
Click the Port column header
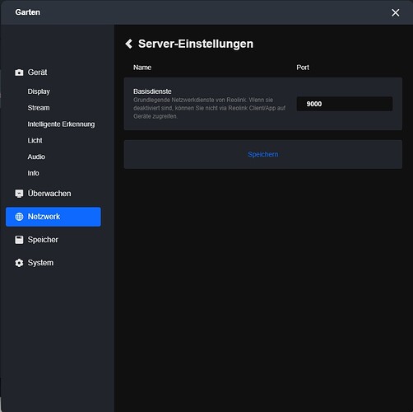click(303, 68)
